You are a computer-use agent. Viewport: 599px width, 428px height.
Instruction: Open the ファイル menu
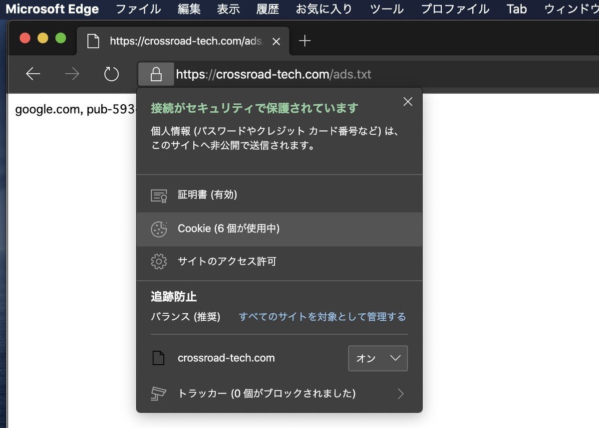coord(138,9)
